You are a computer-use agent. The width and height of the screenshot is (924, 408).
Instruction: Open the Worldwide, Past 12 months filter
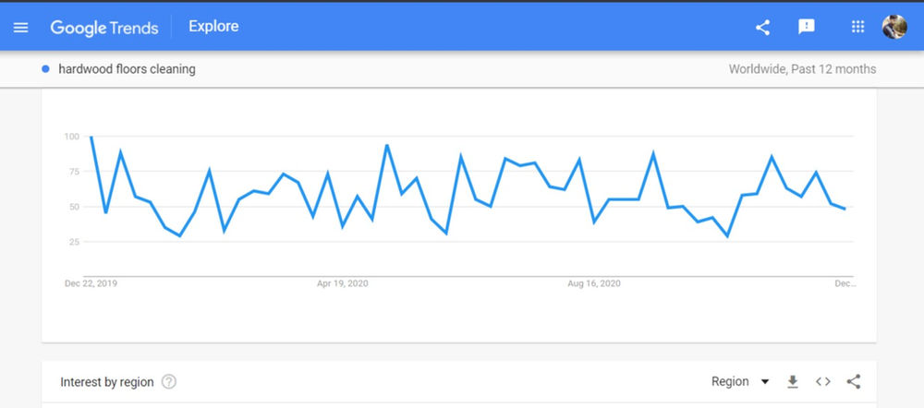tap(802, 69)
